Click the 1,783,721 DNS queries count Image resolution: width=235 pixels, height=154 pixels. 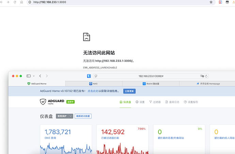click(58, 132)
